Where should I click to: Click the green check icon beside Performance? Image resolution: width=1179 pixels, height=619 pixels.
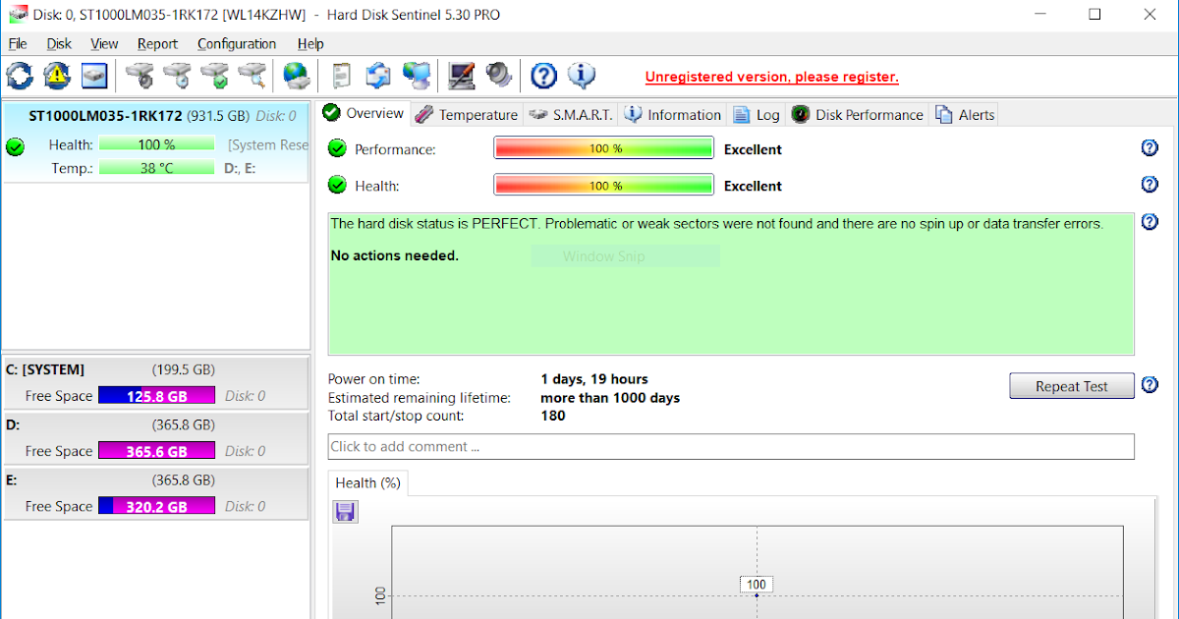pyautogui.click(x=337, y=148)
